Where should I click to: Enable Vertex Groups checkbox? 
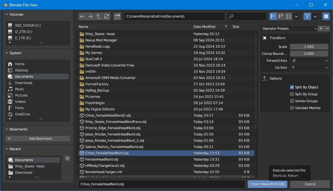[292, 101]
